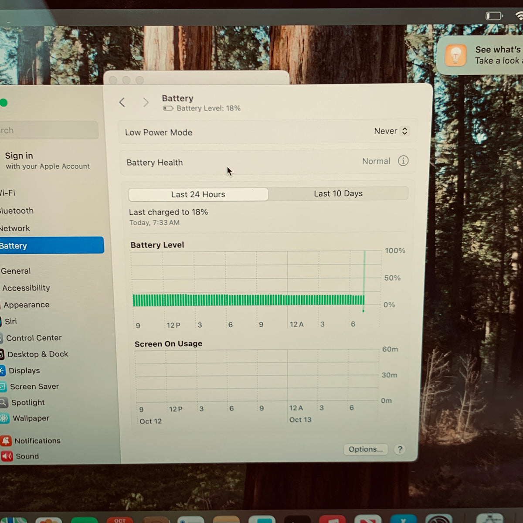Open Accessibility settings in sidebar

(26, 288)
